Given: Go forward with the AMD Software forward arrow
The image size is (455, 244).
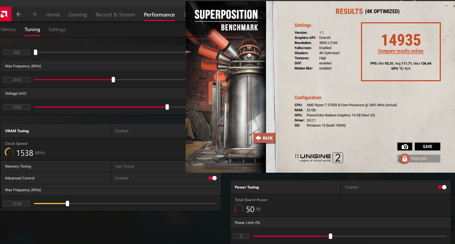Looking at the screenshot, I should [34, 14].
